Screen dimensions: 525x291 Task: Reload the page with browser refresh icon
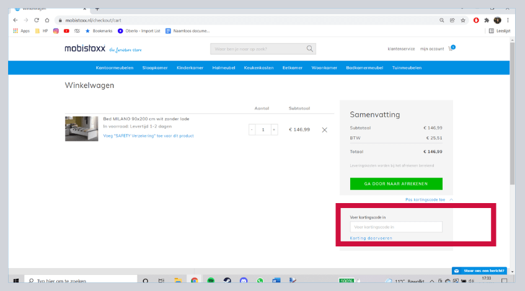coord(37,20)
